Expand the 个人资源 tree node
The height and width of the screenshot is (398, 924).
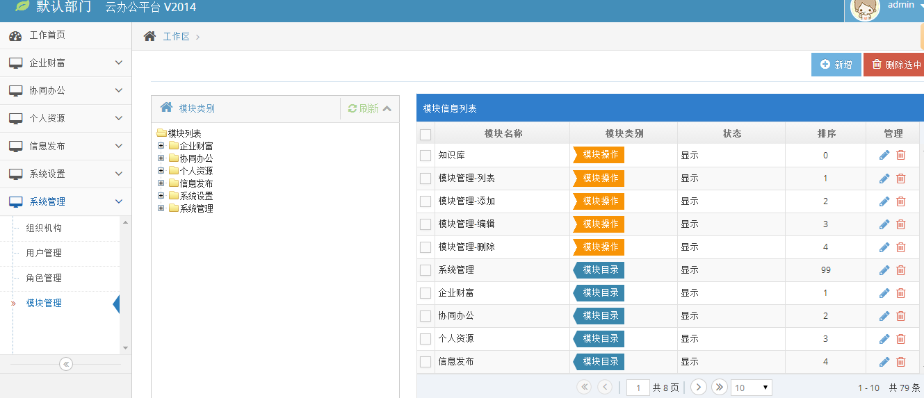[161, 170]
